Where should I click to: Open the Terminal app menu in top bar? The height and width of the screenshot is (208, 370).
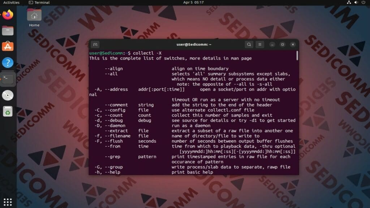point(39,3)
